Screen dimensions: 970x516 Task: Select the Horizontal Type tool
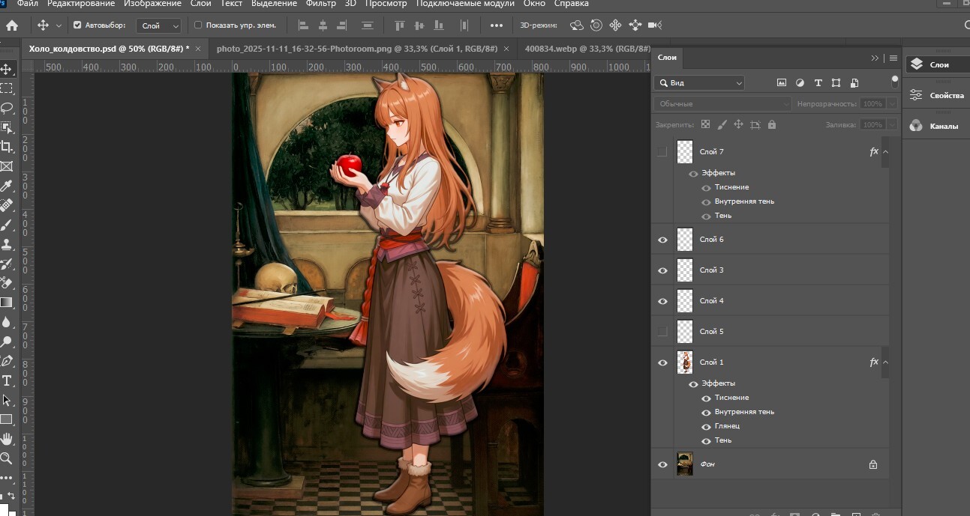tap(6, 380)
